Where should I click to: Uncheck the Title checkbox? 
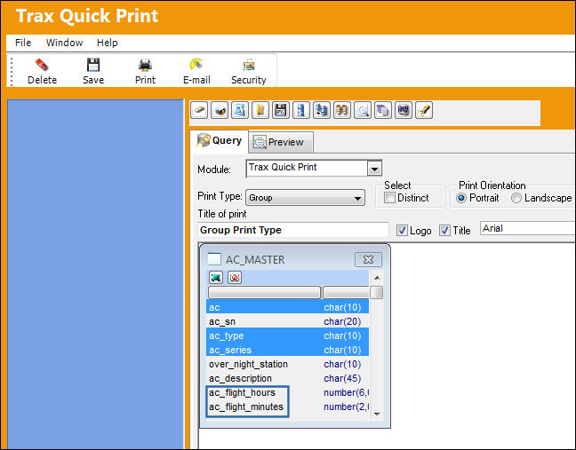[x=444, y=230]
